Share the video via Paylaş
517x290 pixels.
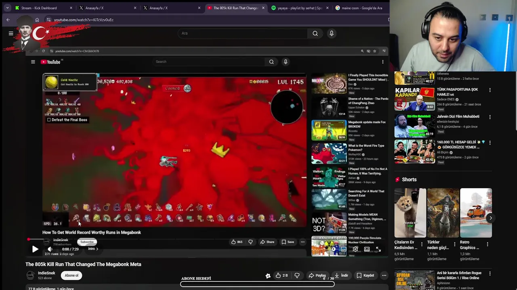[317, 275]
